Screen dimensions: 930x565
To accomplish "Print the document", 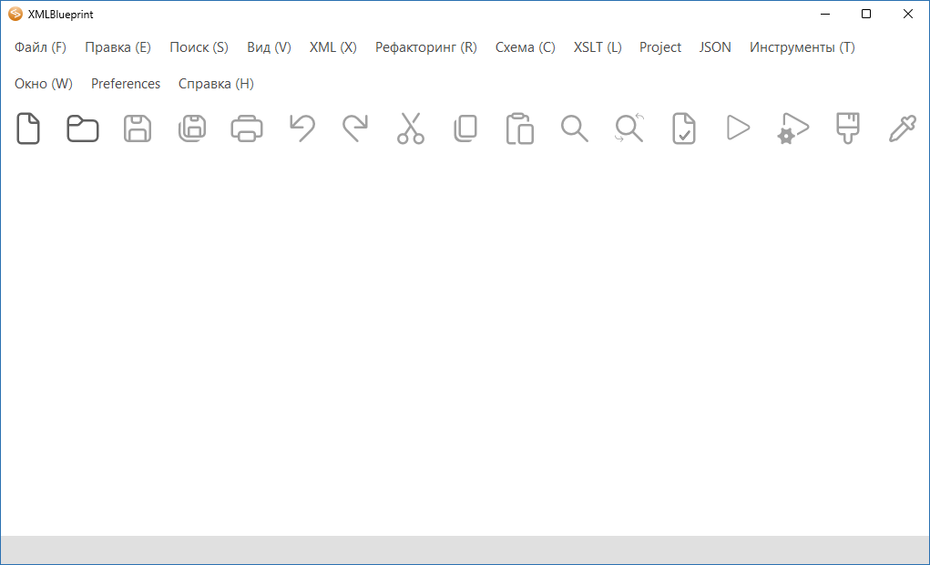I will [x=247, y=128].
